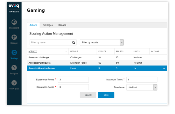Click the search magnifier icon
This screenshot has width=175, height=114.
(x=73, y=42)
